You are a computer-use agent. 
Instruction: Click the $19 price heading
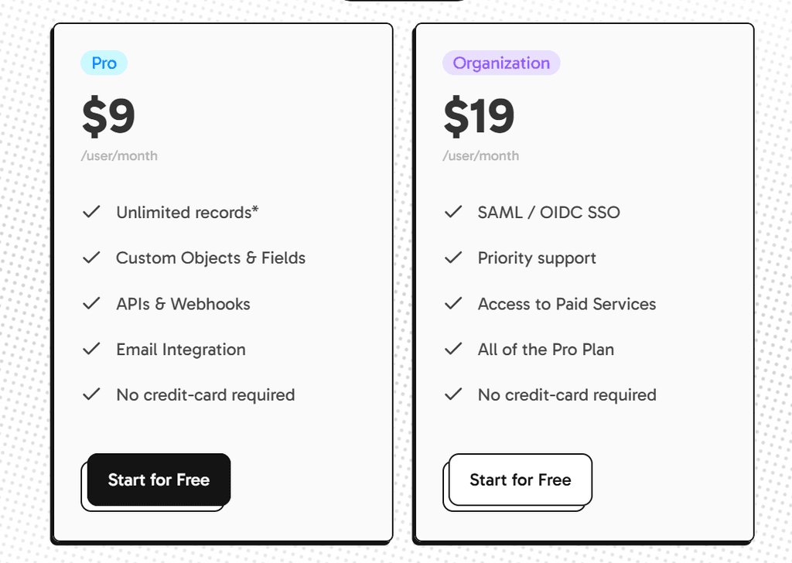pos(479,117)
